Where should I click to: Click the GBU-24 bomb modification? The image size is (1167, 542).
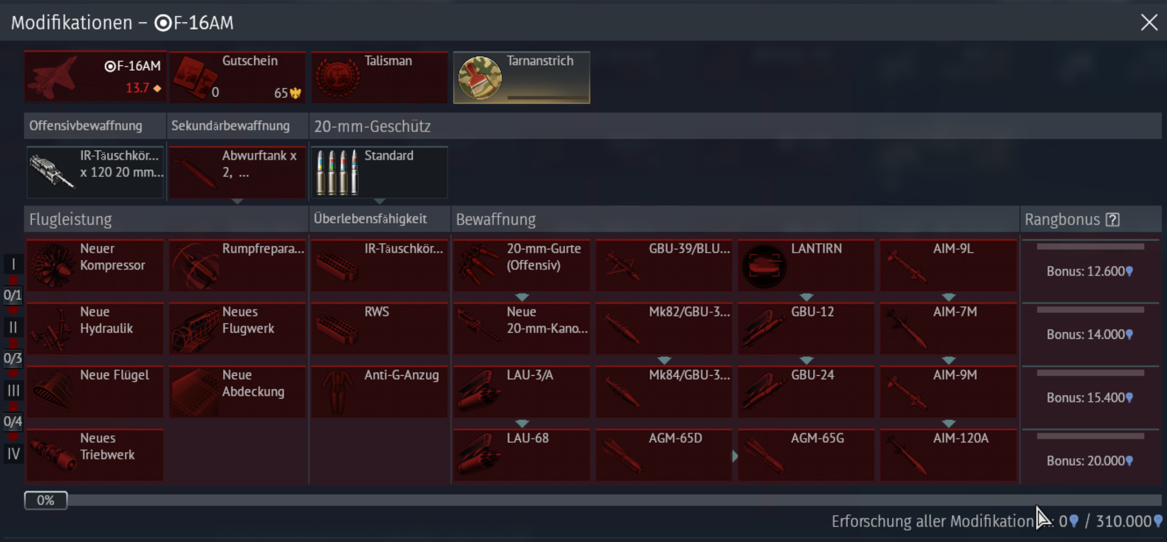[x=806, y=391]
